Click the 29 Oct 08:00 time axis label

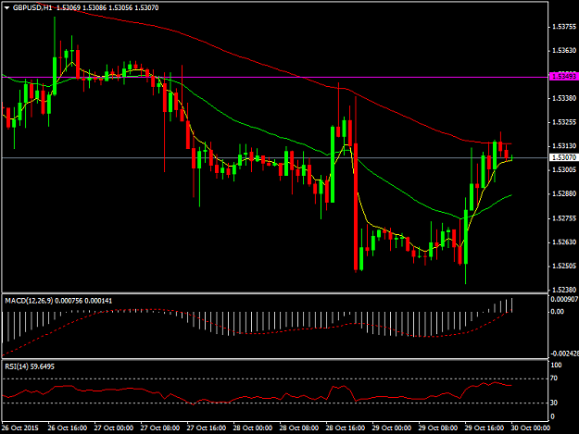tap(438, 428)
